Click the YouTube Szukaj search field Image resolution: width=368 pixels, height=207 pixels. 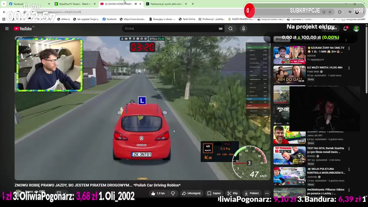click(172, 28)
